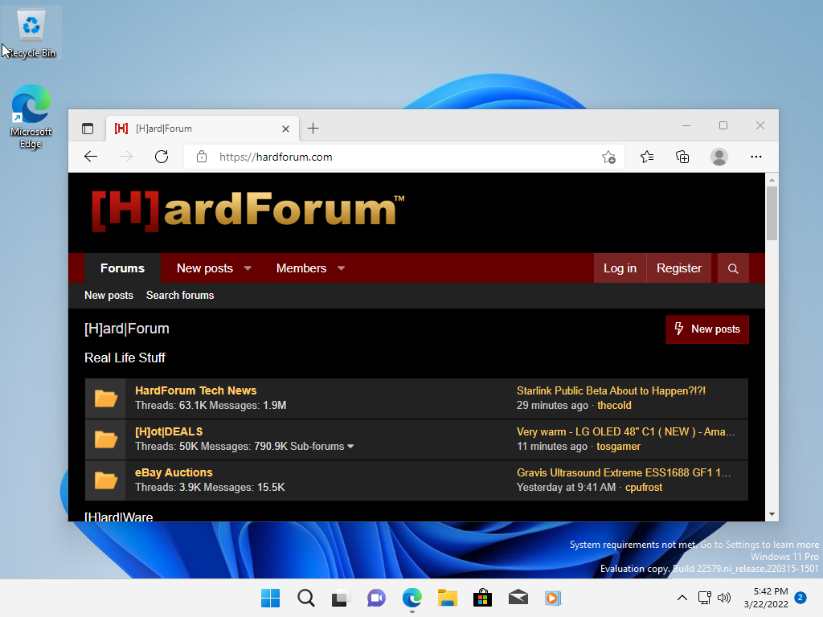Select the Forums nav tab
Viewport: 823px width, 617px height.
[x=122, y=268]
